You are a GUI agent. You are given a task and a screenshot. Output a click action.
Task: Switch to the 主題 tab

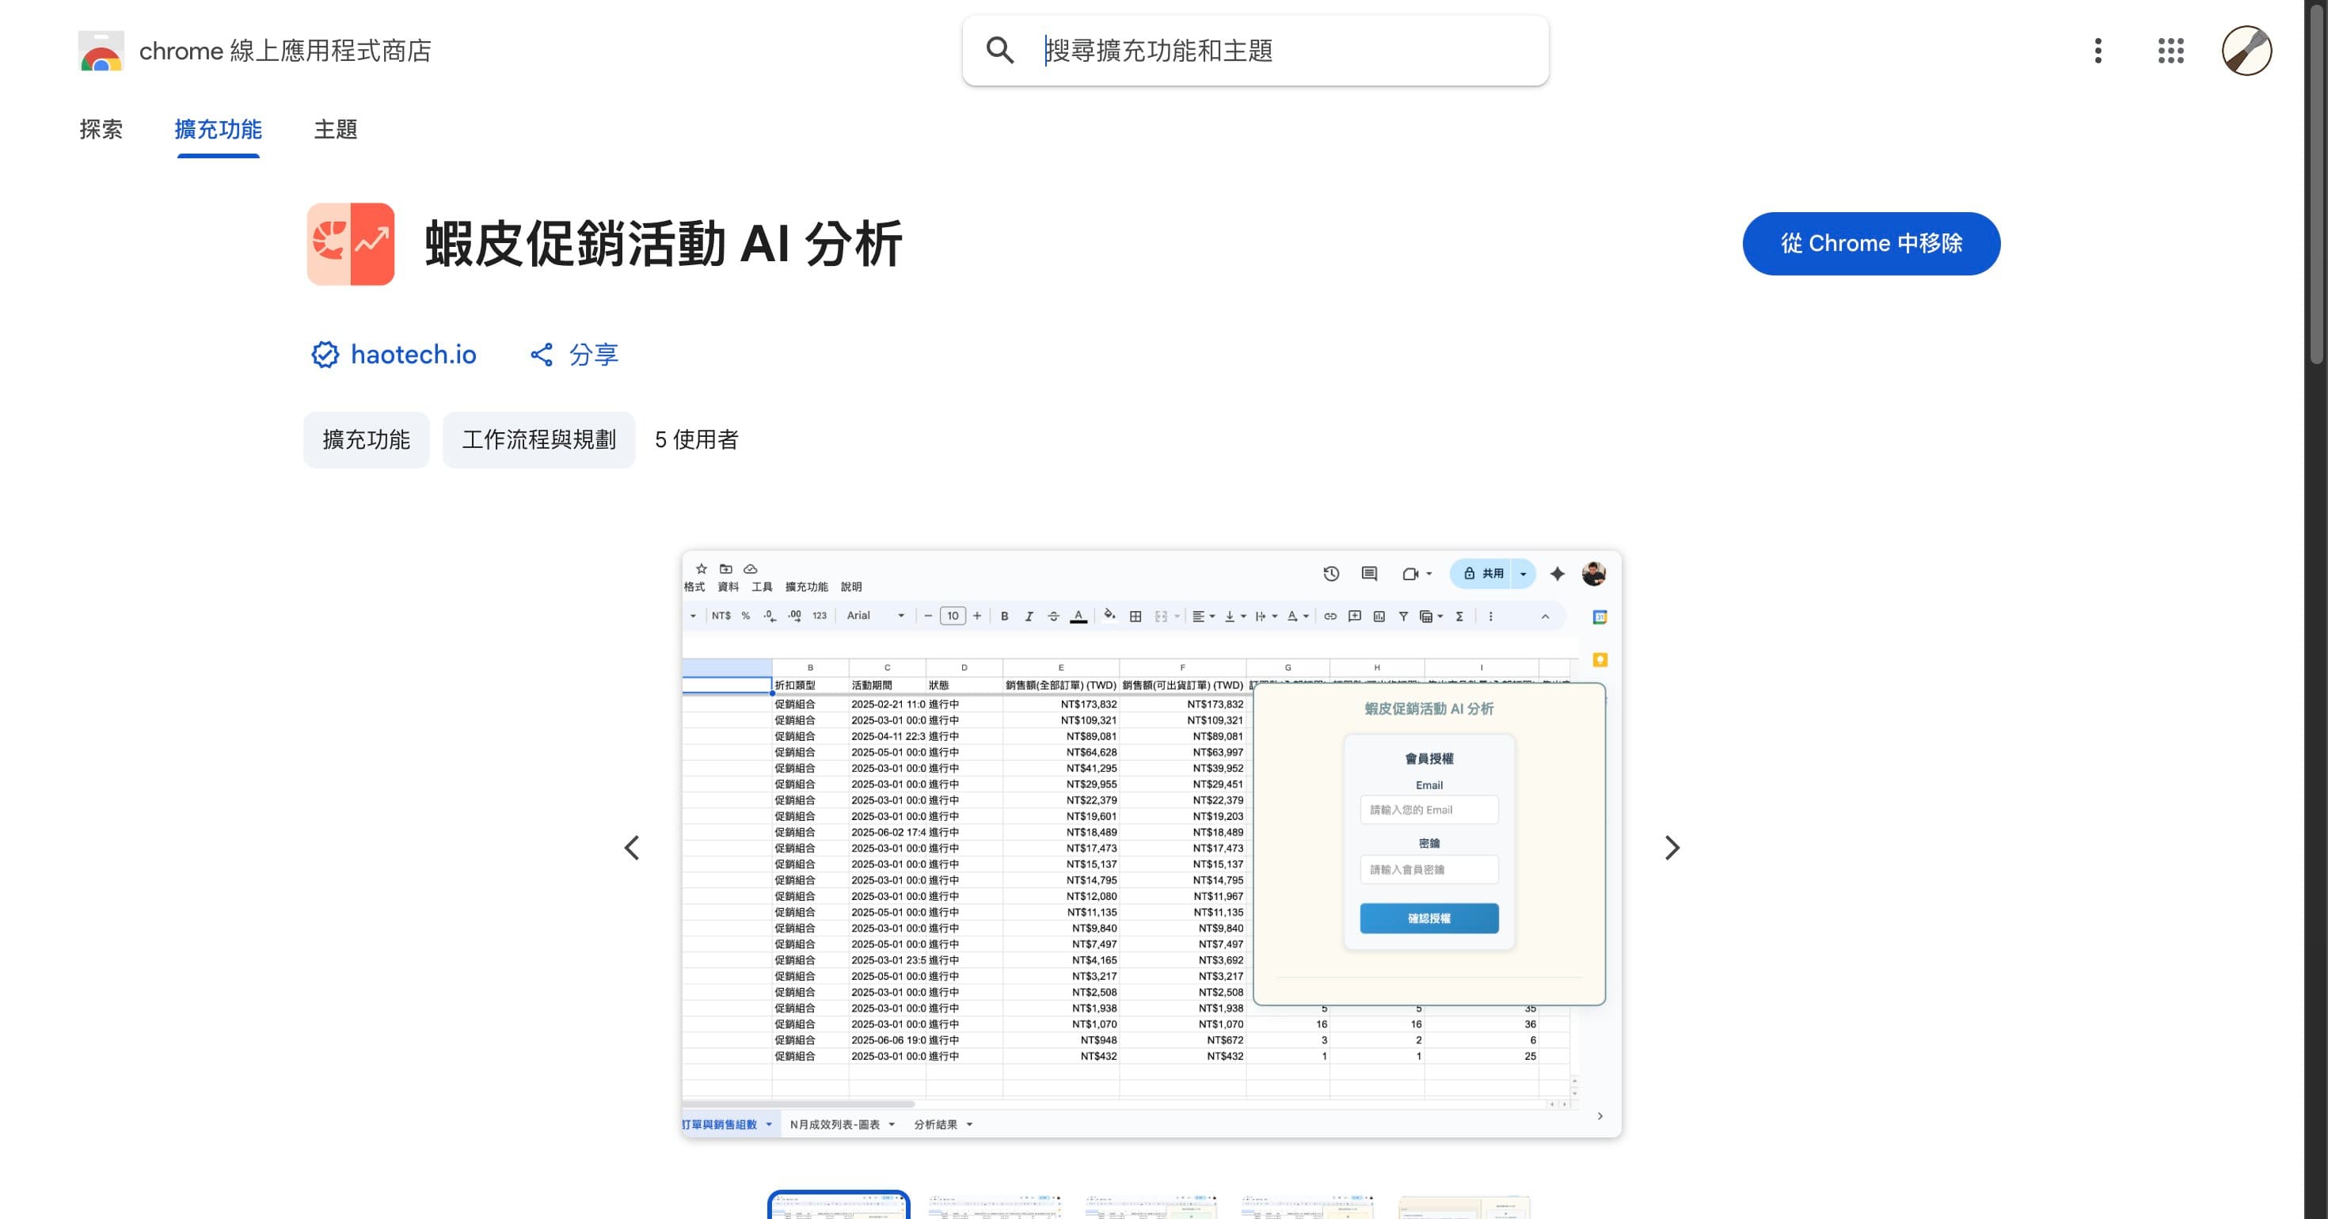[334, 129]
